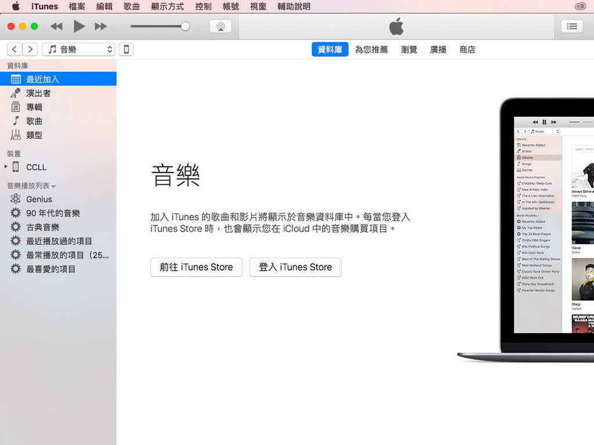Viewport: 594px width, 445px height.
Task: Open the 古典音樂 playlist
Action: click(59, 227)
